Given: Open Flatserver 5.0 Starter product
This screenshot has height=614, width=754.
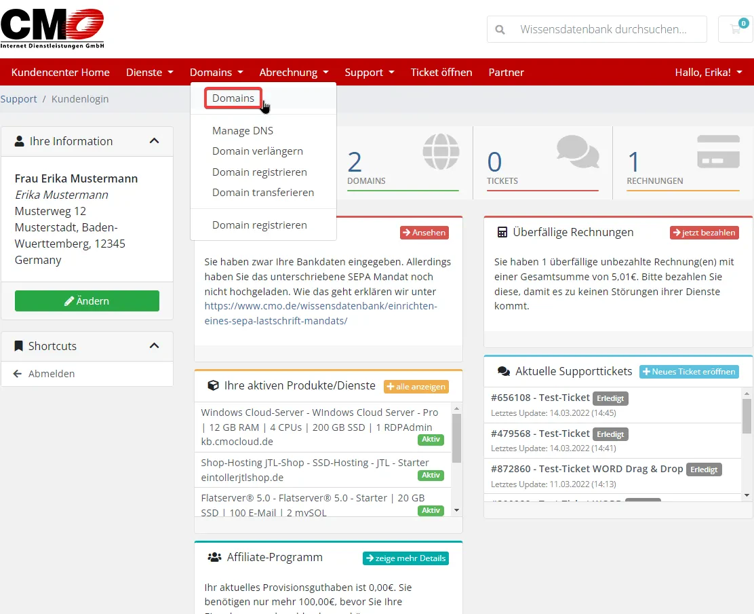Looking at the screenshot, I should pos(323,502).
